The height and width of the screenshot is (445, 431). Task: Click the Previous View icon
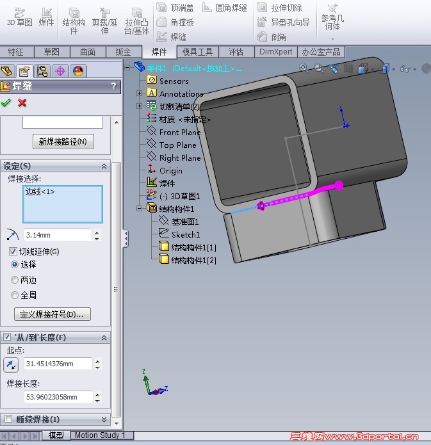334,69
